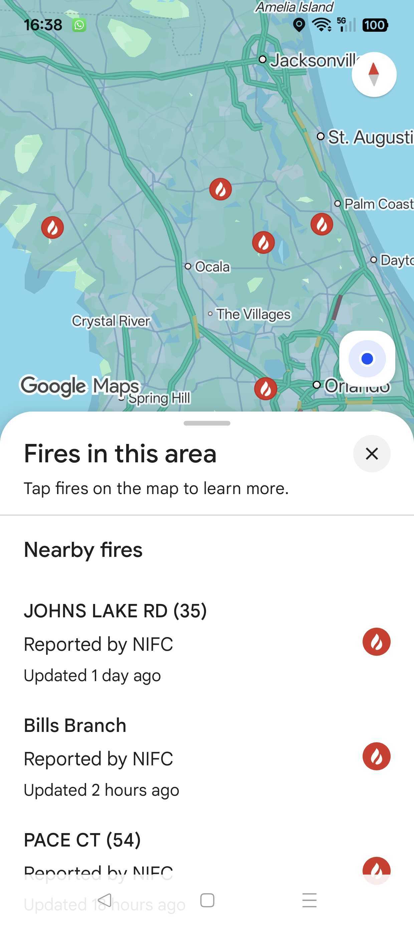
Task: Tap the fire marker near Palm Coast
Action: (x=322, y=224)
